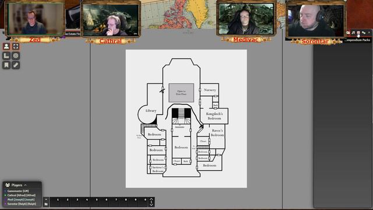Click macro hotbar slot 4
This screenshot has width=373, height=210.
(84, 202)
